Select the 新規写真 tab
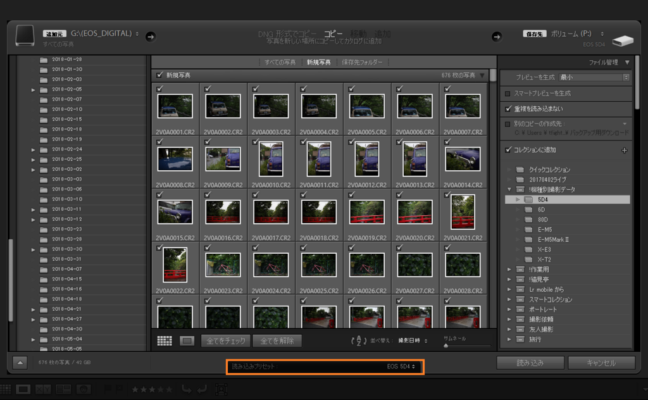This screenshot has height=400, width=648. pos(319,63)
